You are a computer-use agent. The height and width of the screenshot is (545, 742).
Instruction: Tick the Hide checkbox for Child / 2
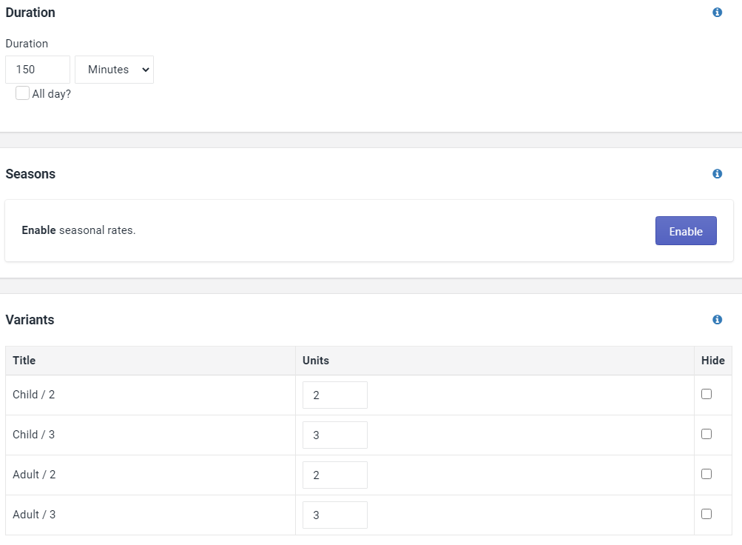point(706,394)
